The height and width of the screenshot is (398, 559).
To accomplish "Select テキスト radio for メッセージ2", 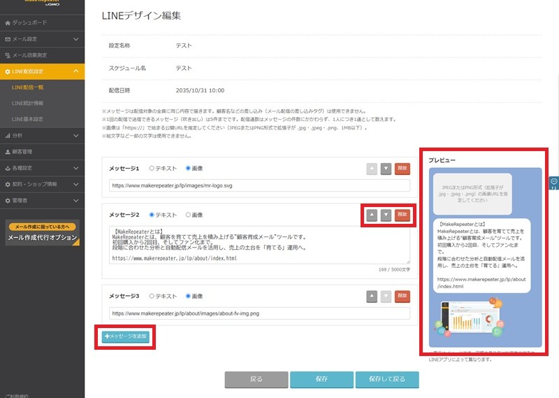I will click(152, 215).
